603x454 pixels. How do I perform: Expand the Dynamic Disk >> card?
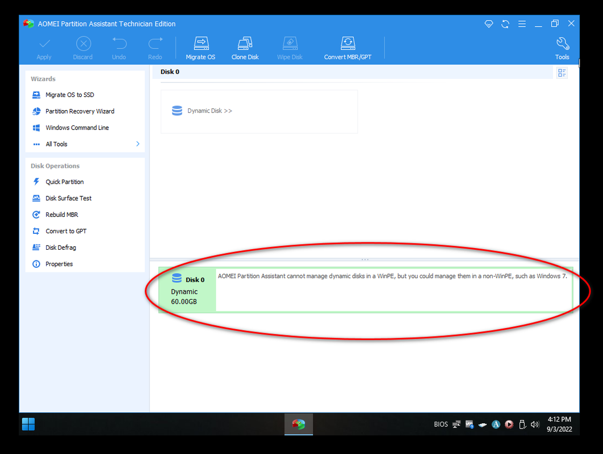(x=259, y=111)
